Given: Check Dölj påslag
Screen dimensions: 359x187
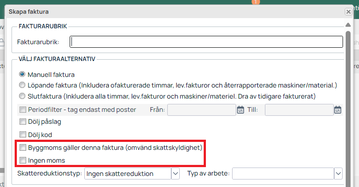Looking at the screenshot, I should click(x=23, y=122).
